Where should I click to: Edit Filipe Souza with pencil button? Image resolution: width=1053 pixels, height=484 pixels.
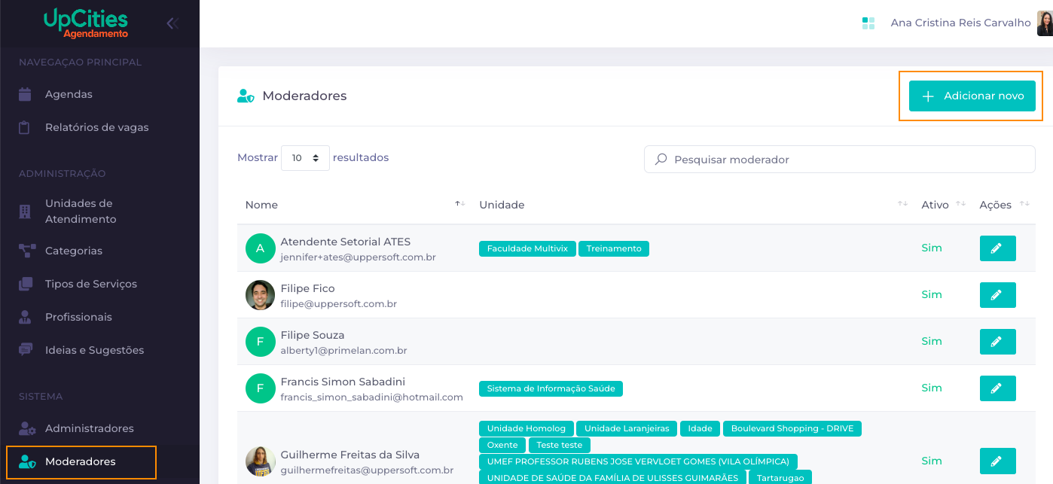997,342
